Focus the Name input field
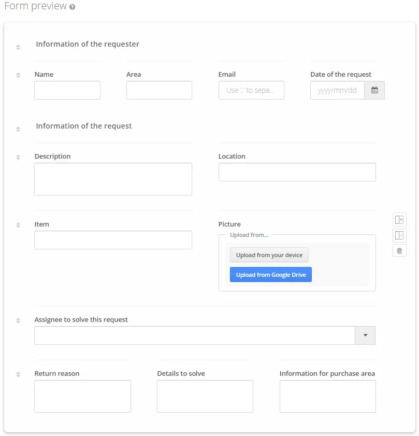The height and width of the screenshot is (436, 419). [67, 90]
